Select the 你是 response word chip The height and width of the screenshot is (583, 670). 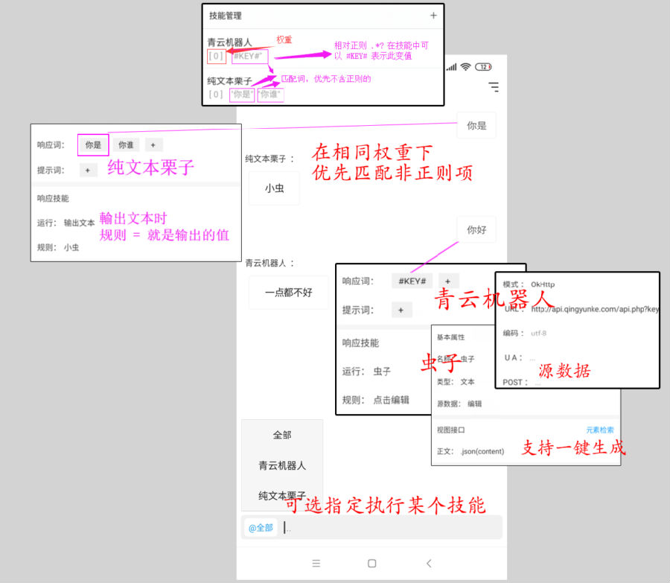click(92, 144)
